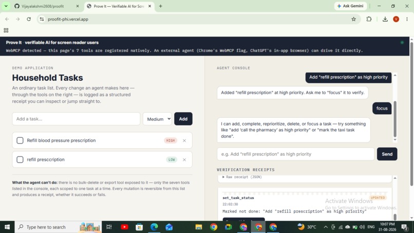Open the apps grid in bookmarks bar
The height and width of the screenshot is (233, 414).
(6, 30)
